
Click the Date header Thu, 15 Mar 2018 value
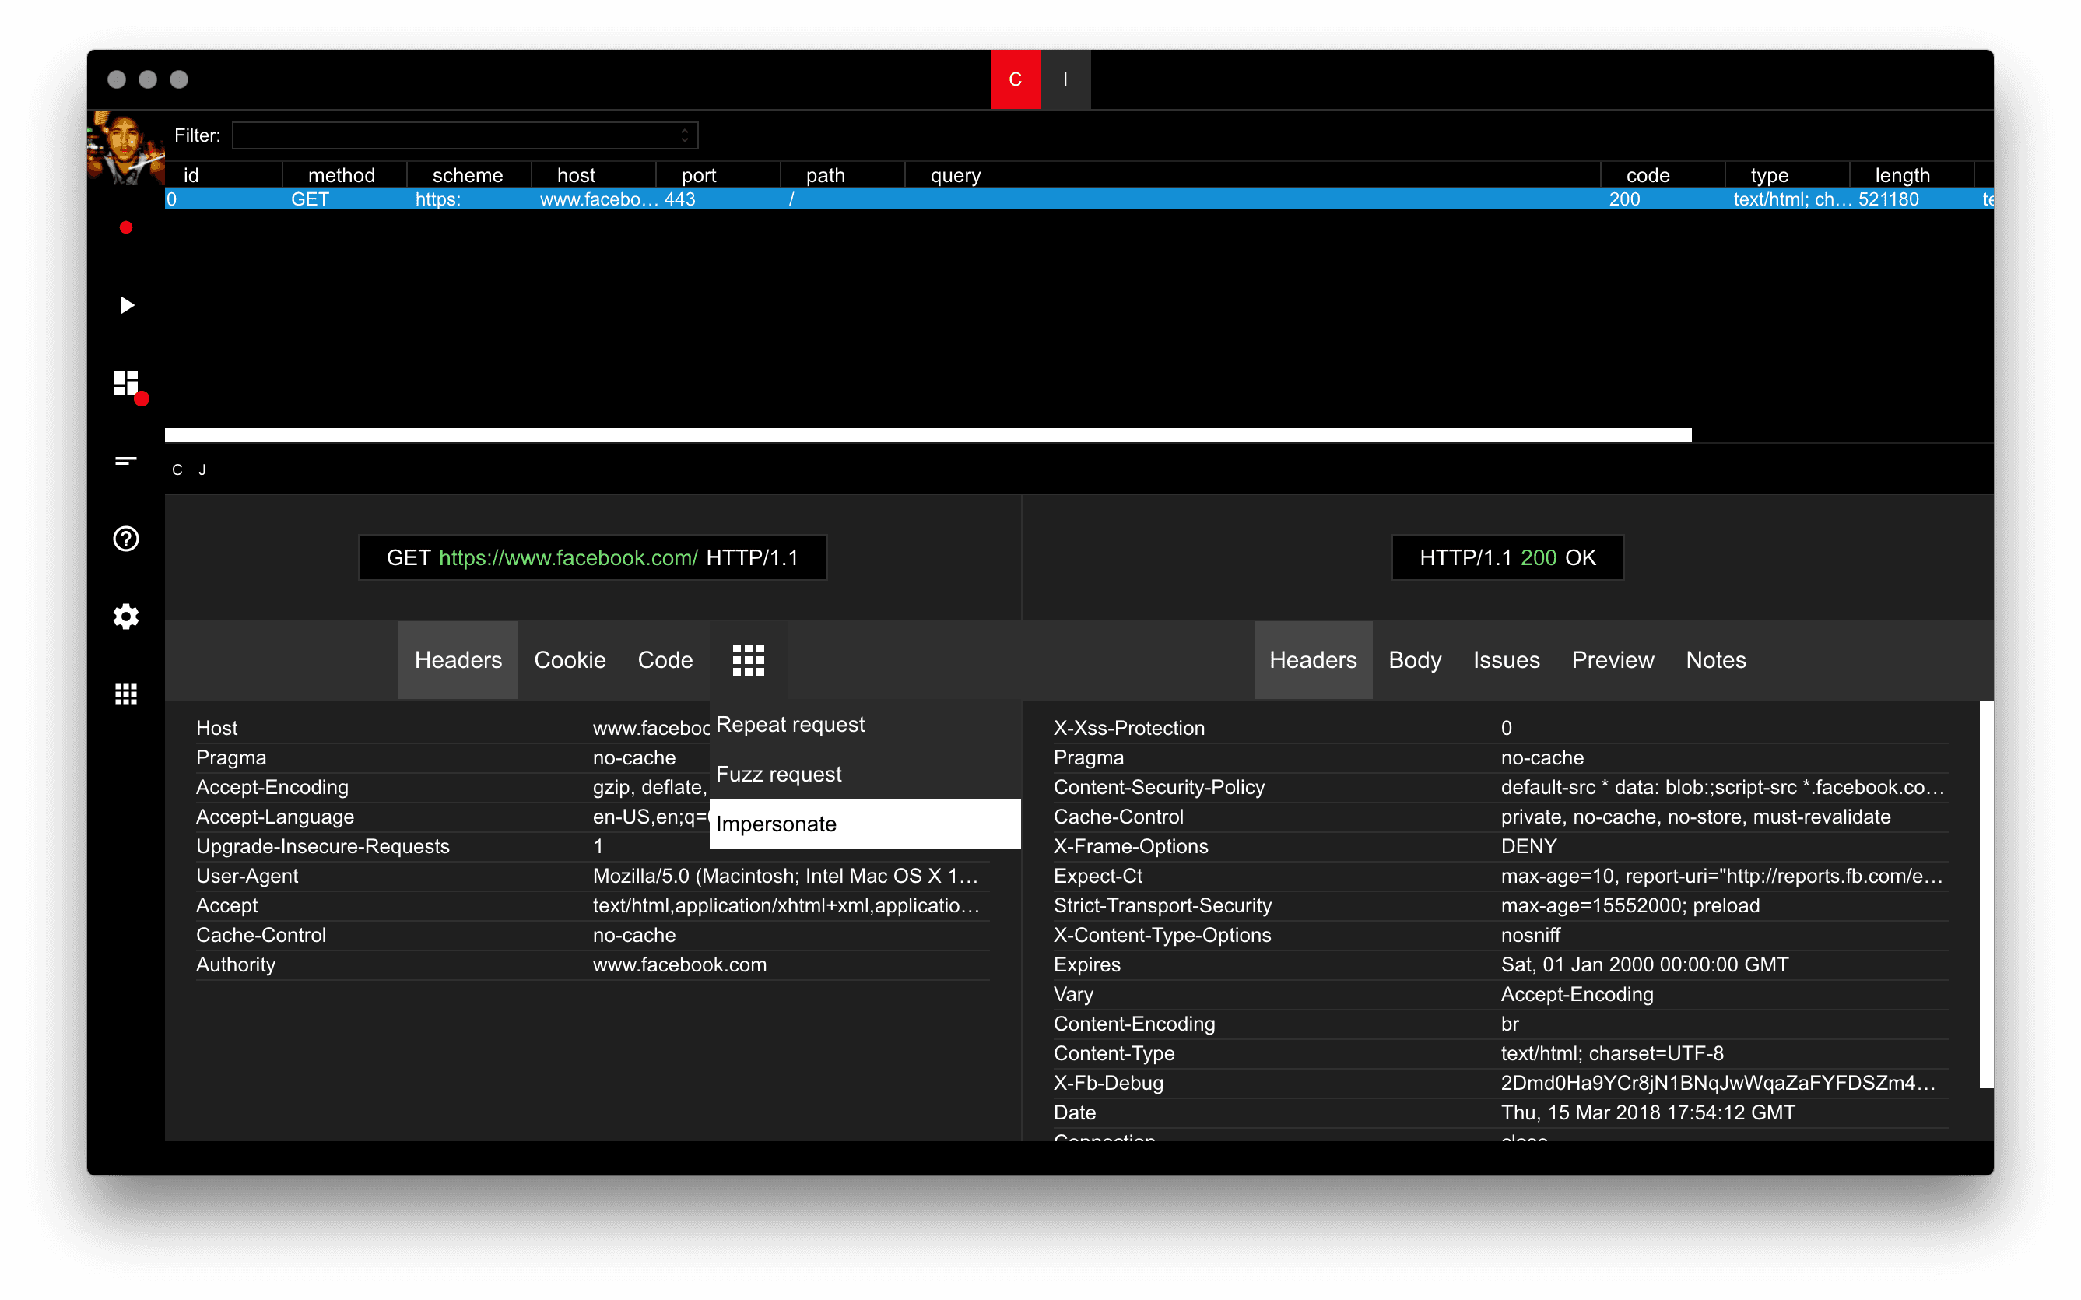1648,1112
